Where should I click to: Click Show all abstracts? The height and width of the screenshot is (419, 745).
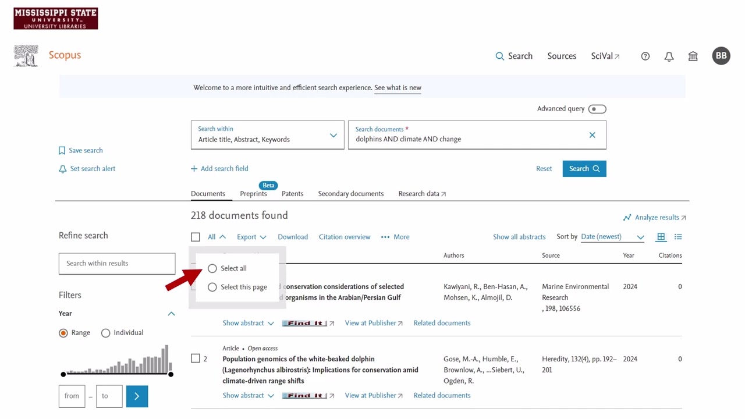[x=519, y=237]
